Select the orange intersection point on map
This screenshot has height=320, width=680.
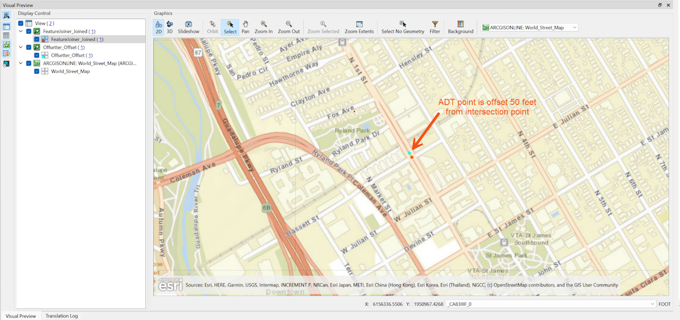tap(412, 157)
